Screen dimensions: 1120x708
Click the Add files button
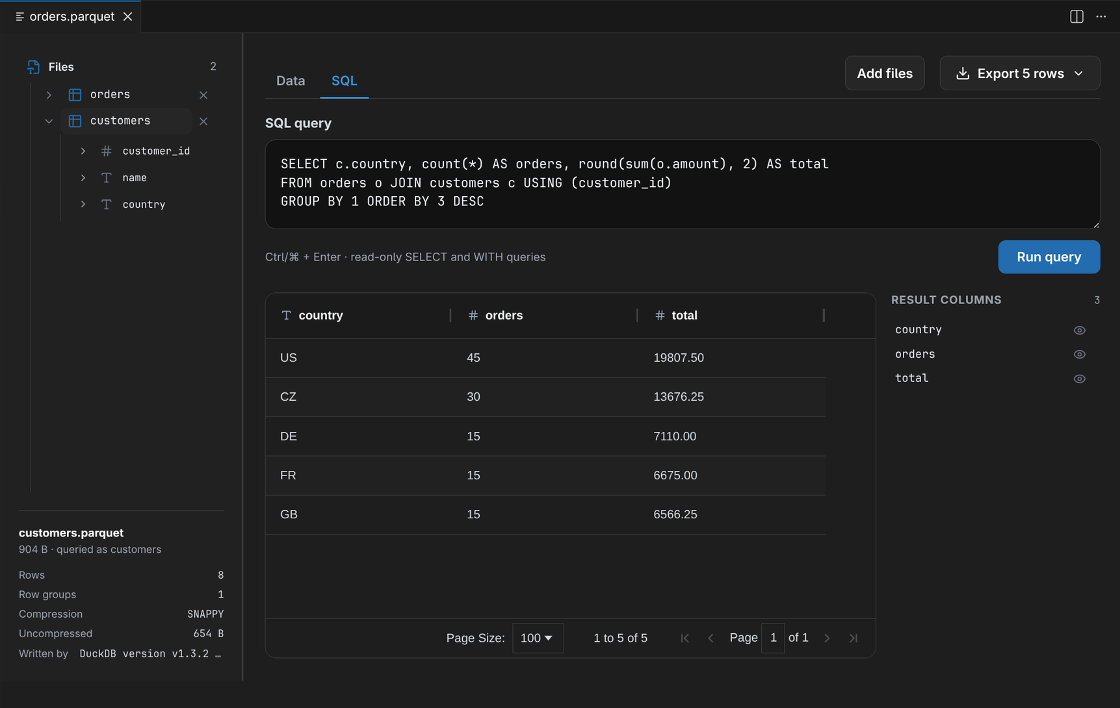884,73
